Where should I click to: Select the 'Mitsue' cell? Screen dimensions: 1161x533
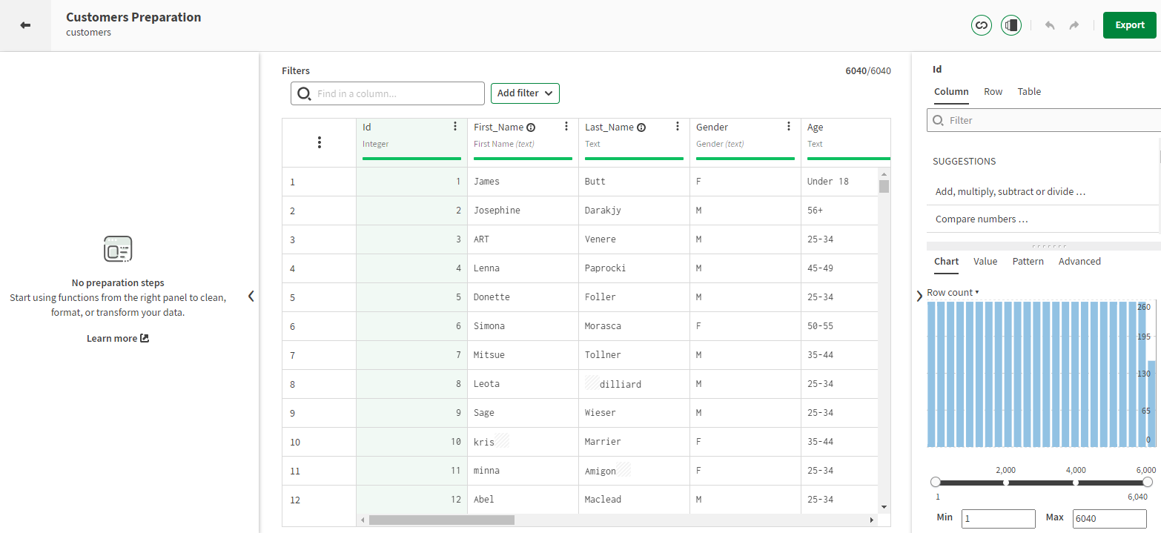click(x=523, y=355)
